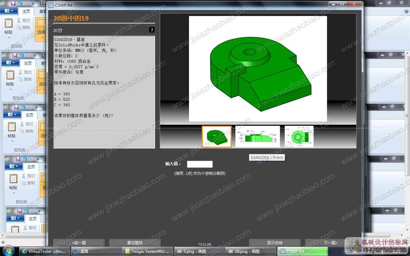
Task: Click blue help icon in Paint window 18
Action: (406, 11)
